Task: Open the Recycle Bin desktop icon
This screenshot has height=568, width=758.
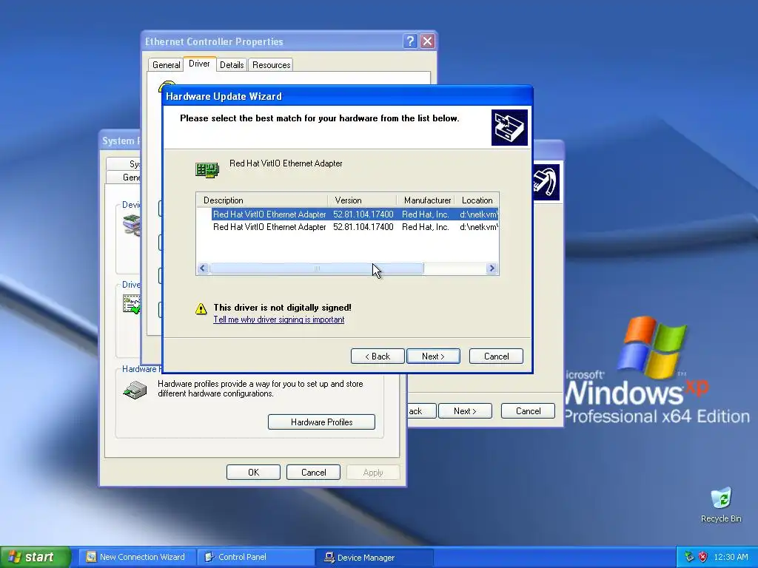Action: coord(721,505)
